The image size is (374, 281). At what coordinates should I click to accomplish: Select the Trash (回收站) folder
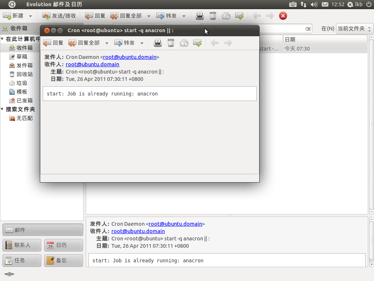[x=21, y=74]
